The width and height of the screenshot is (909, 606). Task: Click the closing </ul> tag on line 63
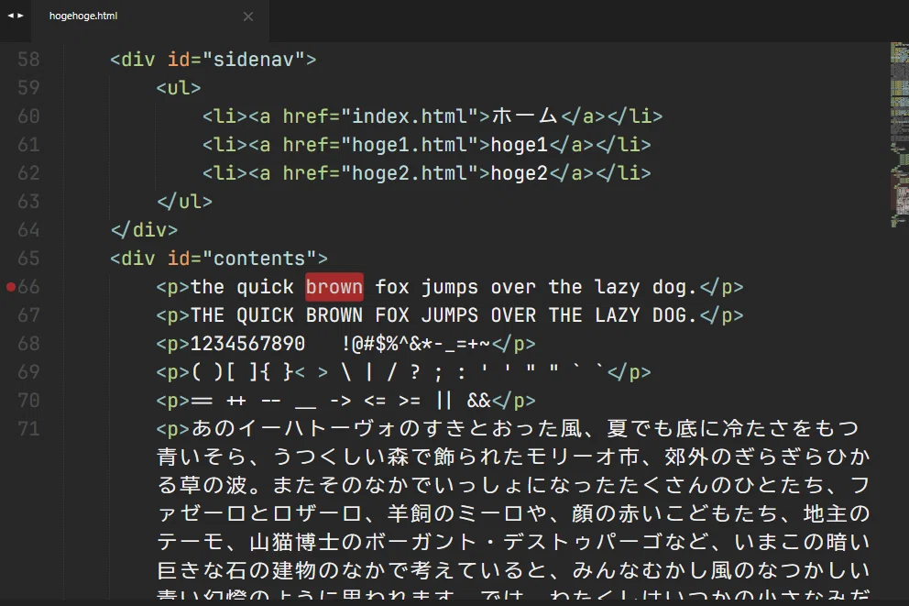[x=184, y=201]
